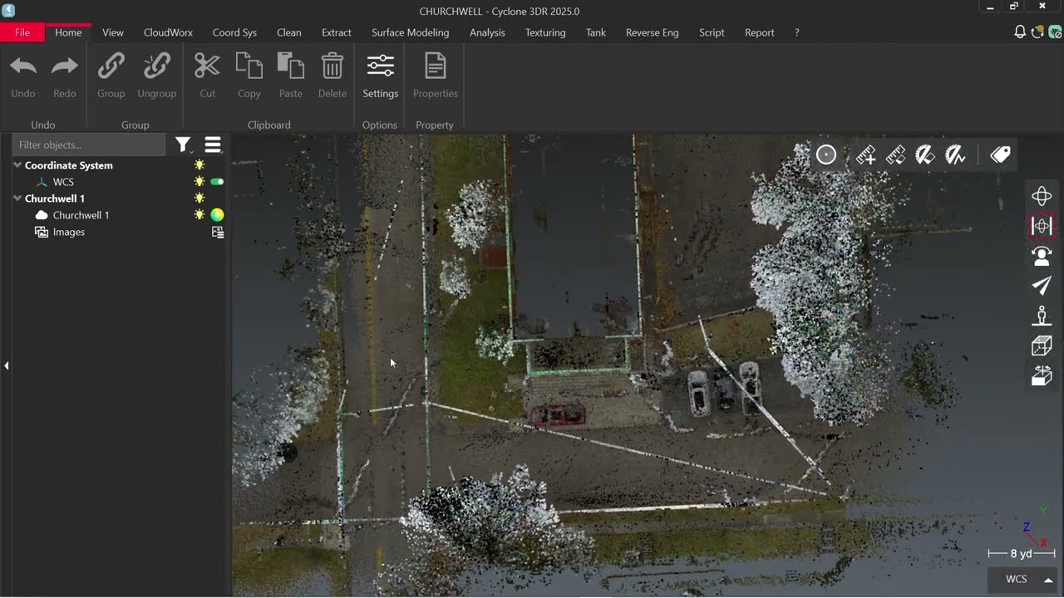Click the Undo arrow icon
The image size is (1064, 598).
[x=23, y=66]
